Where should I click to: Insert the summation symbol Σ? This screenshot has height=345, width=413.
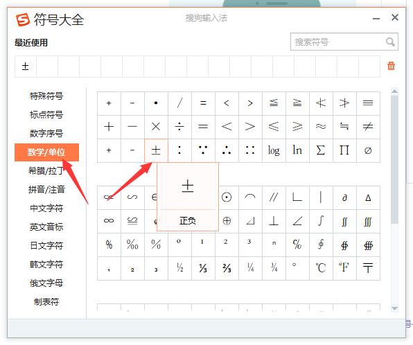(x=321, y=150)
